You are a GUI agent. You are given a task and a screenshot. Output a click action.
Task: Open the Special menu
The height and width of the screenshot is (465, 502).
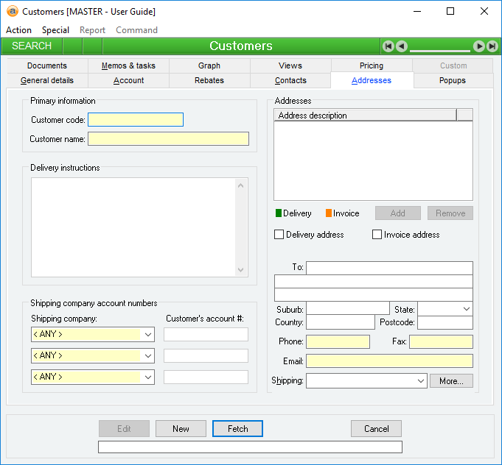tap(55, 30)
